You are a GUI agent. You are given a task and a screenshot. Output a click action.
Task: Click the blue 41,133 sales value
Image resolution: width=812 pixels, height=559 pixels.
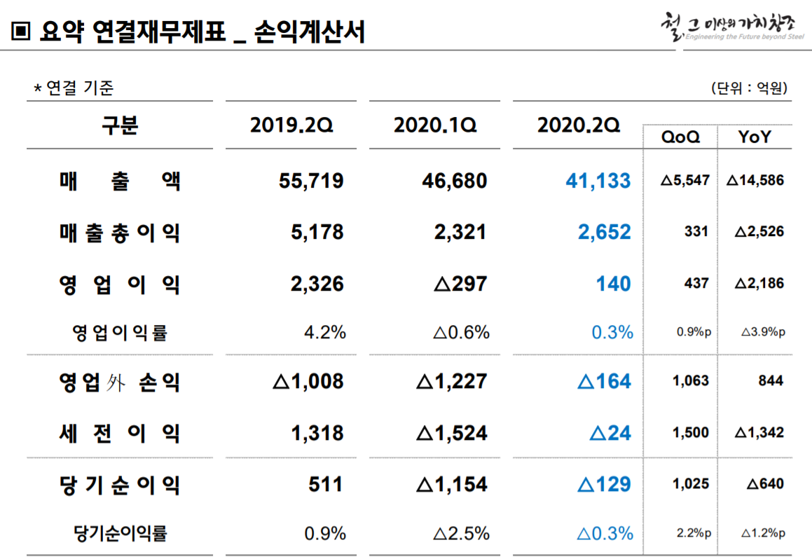click(598, 181)
